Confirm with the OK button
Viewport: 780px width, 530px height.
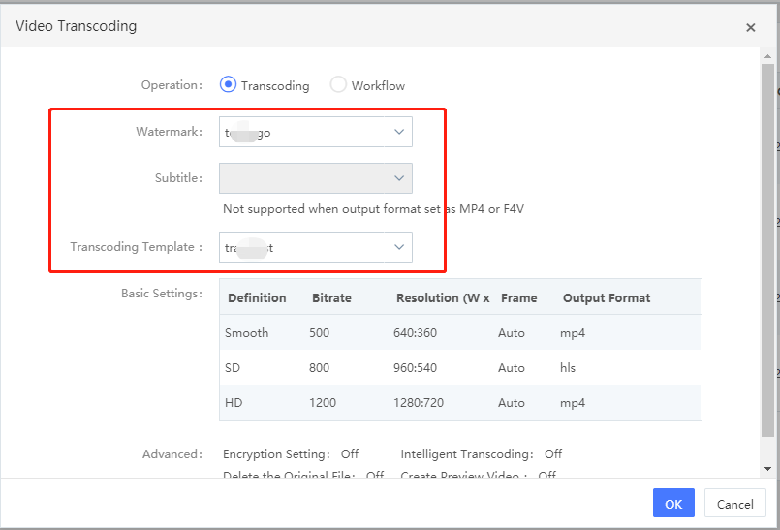(x=673, y=504)
